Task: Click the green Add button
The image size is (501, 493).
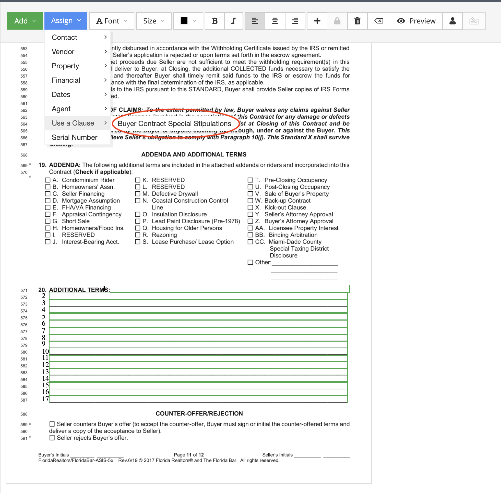Action: [25, 21]
